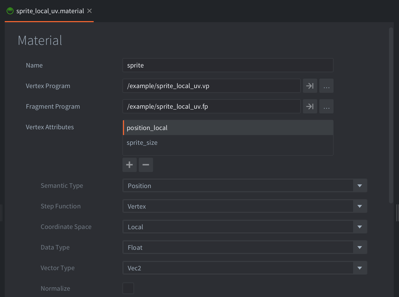Open the Step Function dropdown
The height and width of the screenshot is (297, 399).
coord(245,206)
